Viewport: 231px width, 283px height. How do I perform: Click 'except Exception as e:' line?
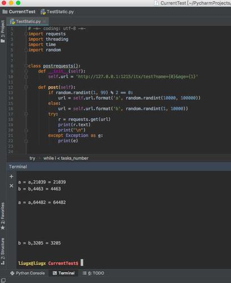pyautogui.click(x=75, y=136)
